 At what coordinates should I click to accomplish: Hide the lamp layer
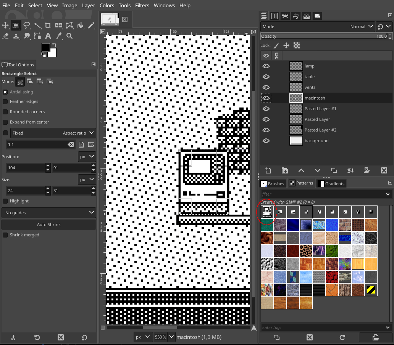[x=266, y=66]
